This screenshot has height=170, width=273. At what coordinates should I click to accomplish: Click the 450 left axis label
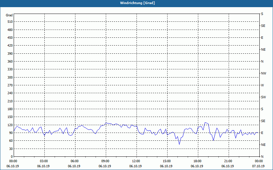10,38
